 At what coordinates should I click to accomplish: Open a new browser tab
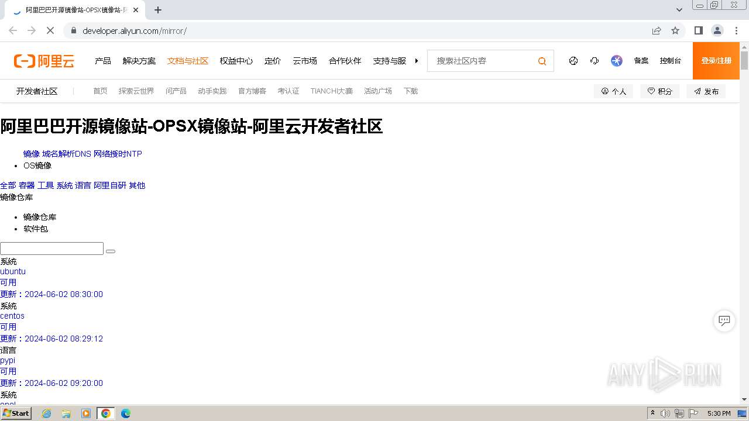point(158,10)
